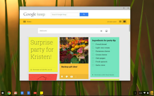Launch Chrome from the shelf

[x=9, y=93]
